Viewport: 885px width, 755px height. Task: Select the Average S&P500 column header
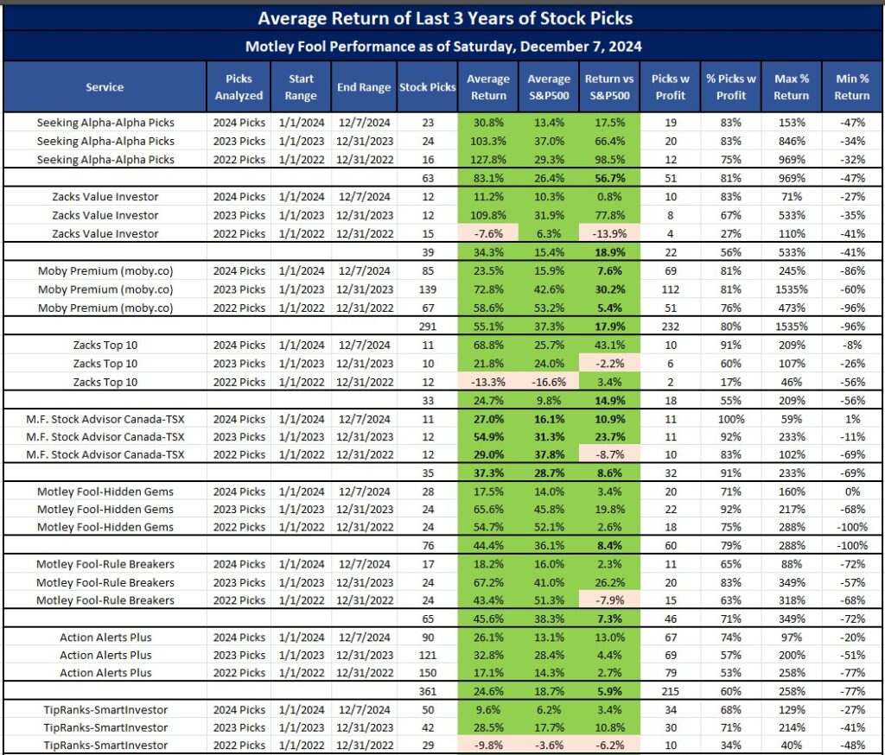549,86
